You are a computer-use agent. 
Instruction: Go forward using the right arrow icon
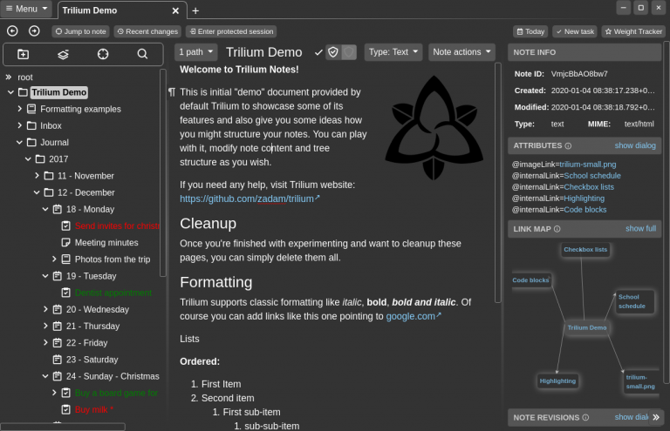pyautogui.click(x=34, y=31)
